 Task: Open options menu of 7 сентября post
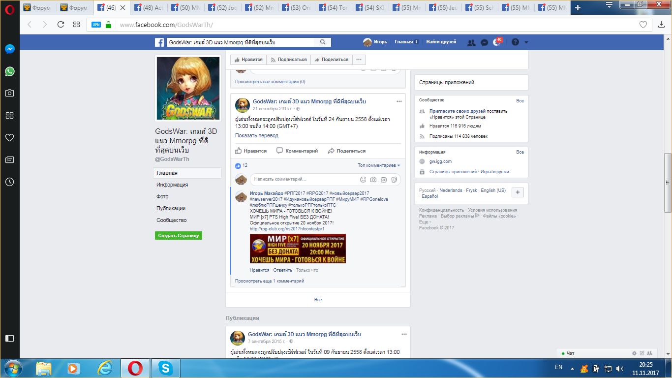(x=404, y=334)
